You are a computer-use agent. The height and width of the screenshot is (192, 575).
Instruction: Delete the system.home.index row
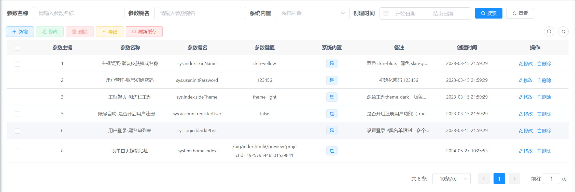(x=544, y=151)
